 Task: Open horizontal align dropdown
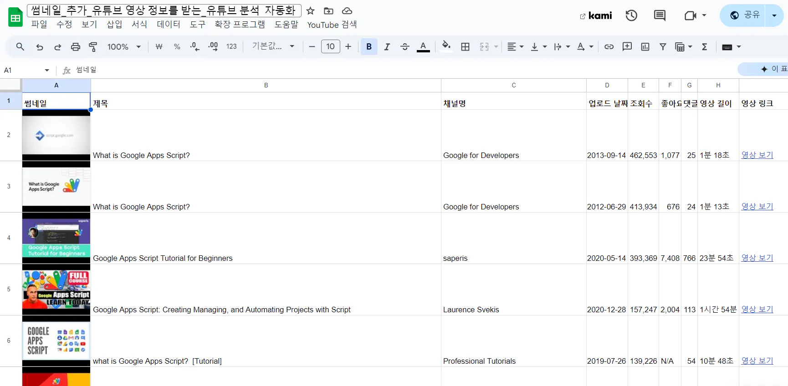(516, 46)
